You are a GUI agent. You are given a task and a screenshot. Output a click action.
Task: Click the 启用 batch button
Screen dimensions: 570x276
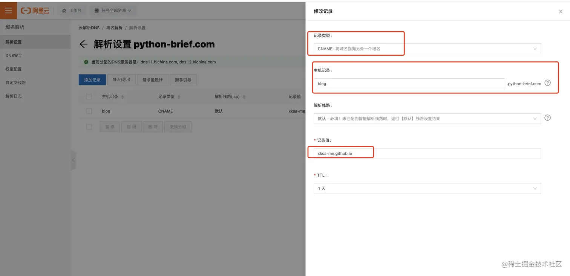click(131, 127)
